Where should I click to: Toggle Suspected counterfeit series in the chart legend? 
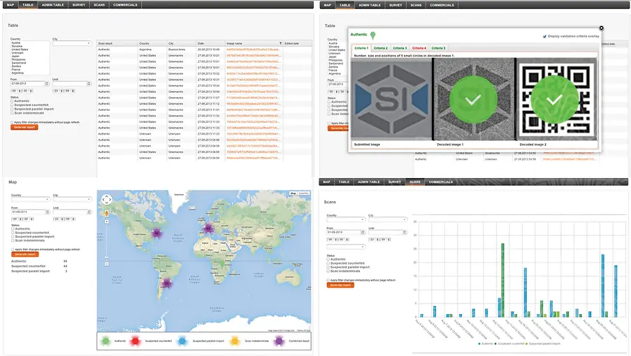tap(509, 344)
